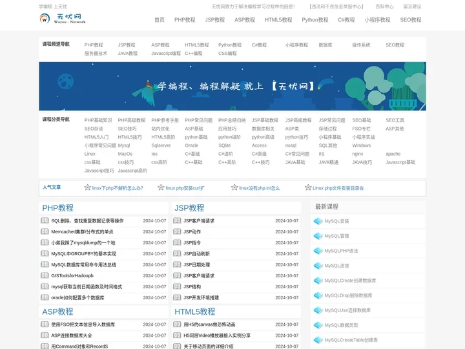Click blue layers icon beside MySQLCreate创建数据库
This screenshot has height=349, width=465.
pyautogui.click(x=318, y=280)
